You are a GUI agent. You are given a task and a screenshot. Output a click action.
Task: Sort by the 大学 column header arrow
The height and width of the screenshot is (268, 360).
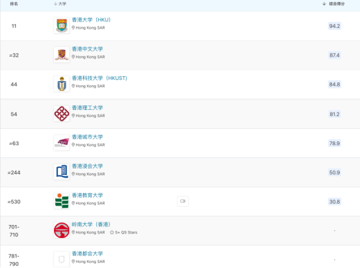[55, 4]
